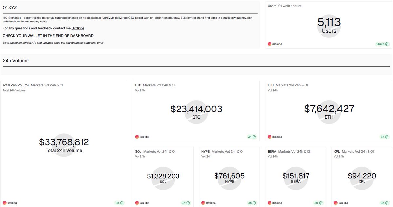The height and width of the screenshot is (207, 393).
Task: Click @skiba author on HYPE card
Action: [211, 203]
